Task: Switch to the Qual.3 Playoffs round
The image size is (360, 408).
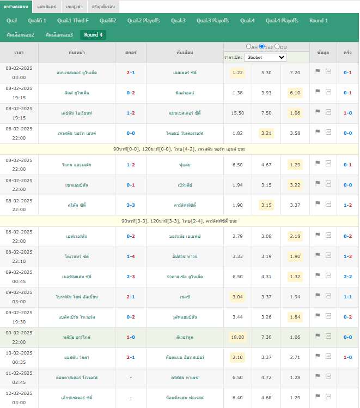Action: (x=213, y=21)
